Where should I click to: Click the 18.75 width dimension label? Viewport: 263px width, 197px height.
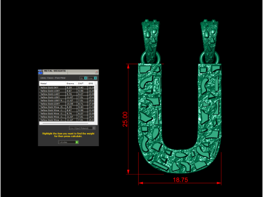180,180
